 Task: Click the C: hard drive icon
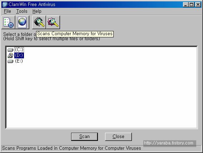pos(10,50)
